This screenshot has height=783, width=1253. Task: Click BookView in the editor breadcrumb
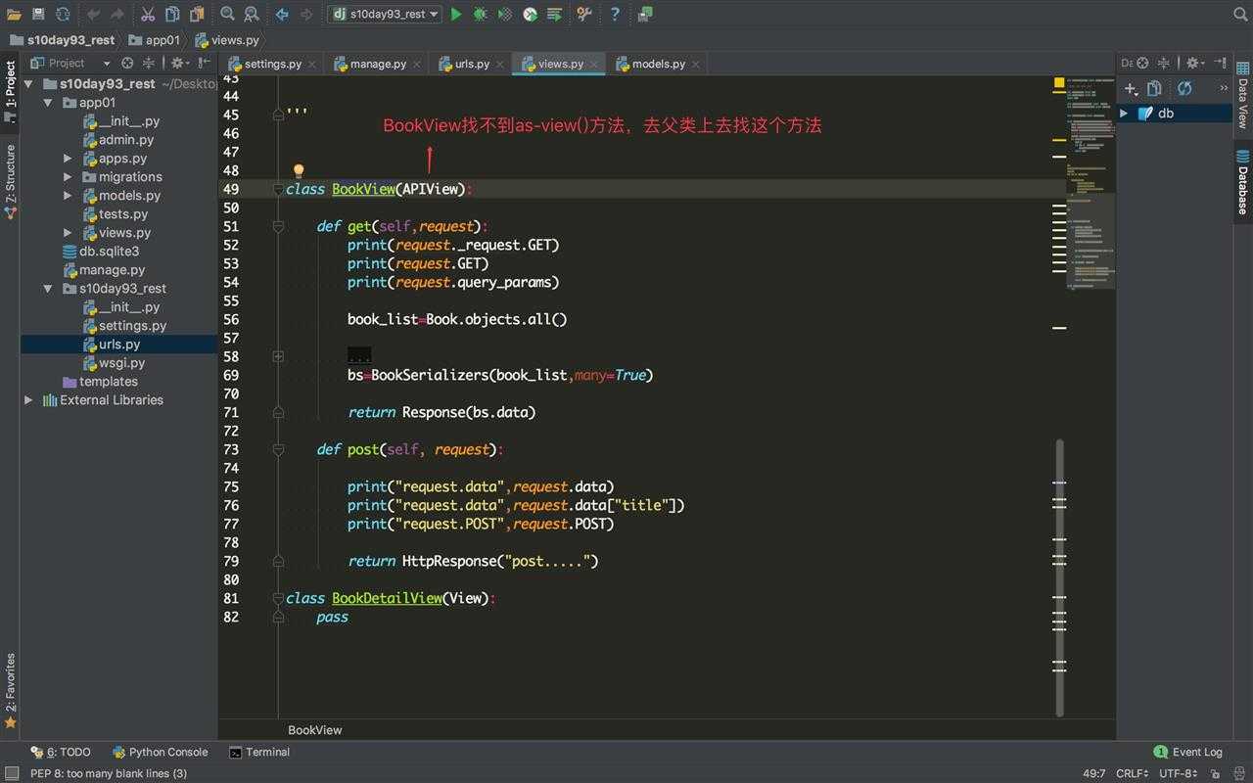[315, 730]
